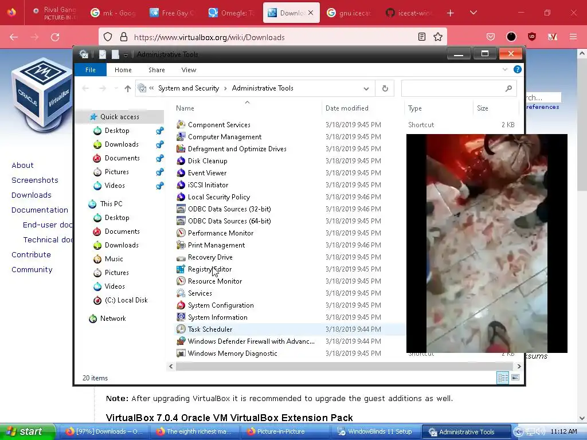Refresh the Administrative Tools folder
587x440 pixels.
(x=385, y=88)
